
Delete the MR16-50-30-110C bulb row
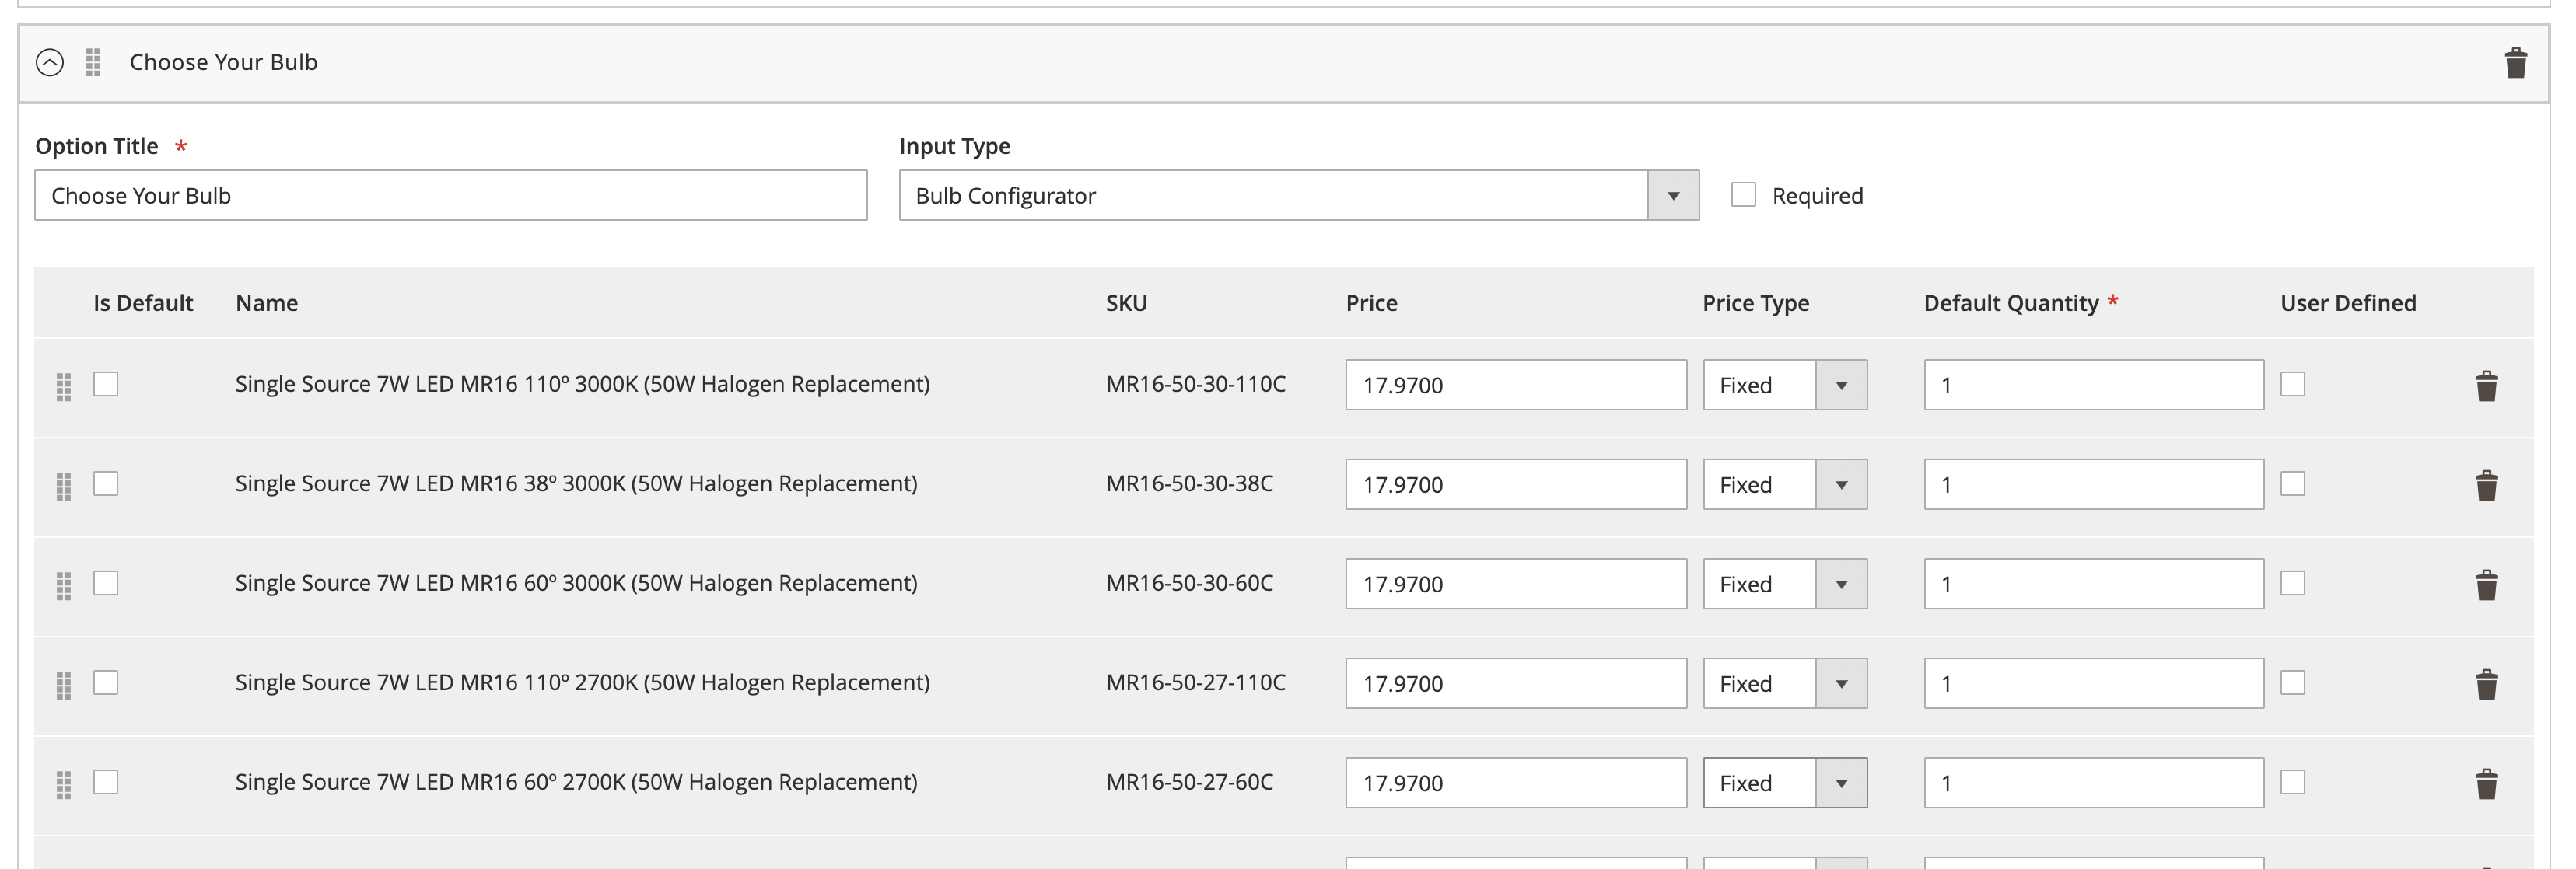pos(2486,386)
